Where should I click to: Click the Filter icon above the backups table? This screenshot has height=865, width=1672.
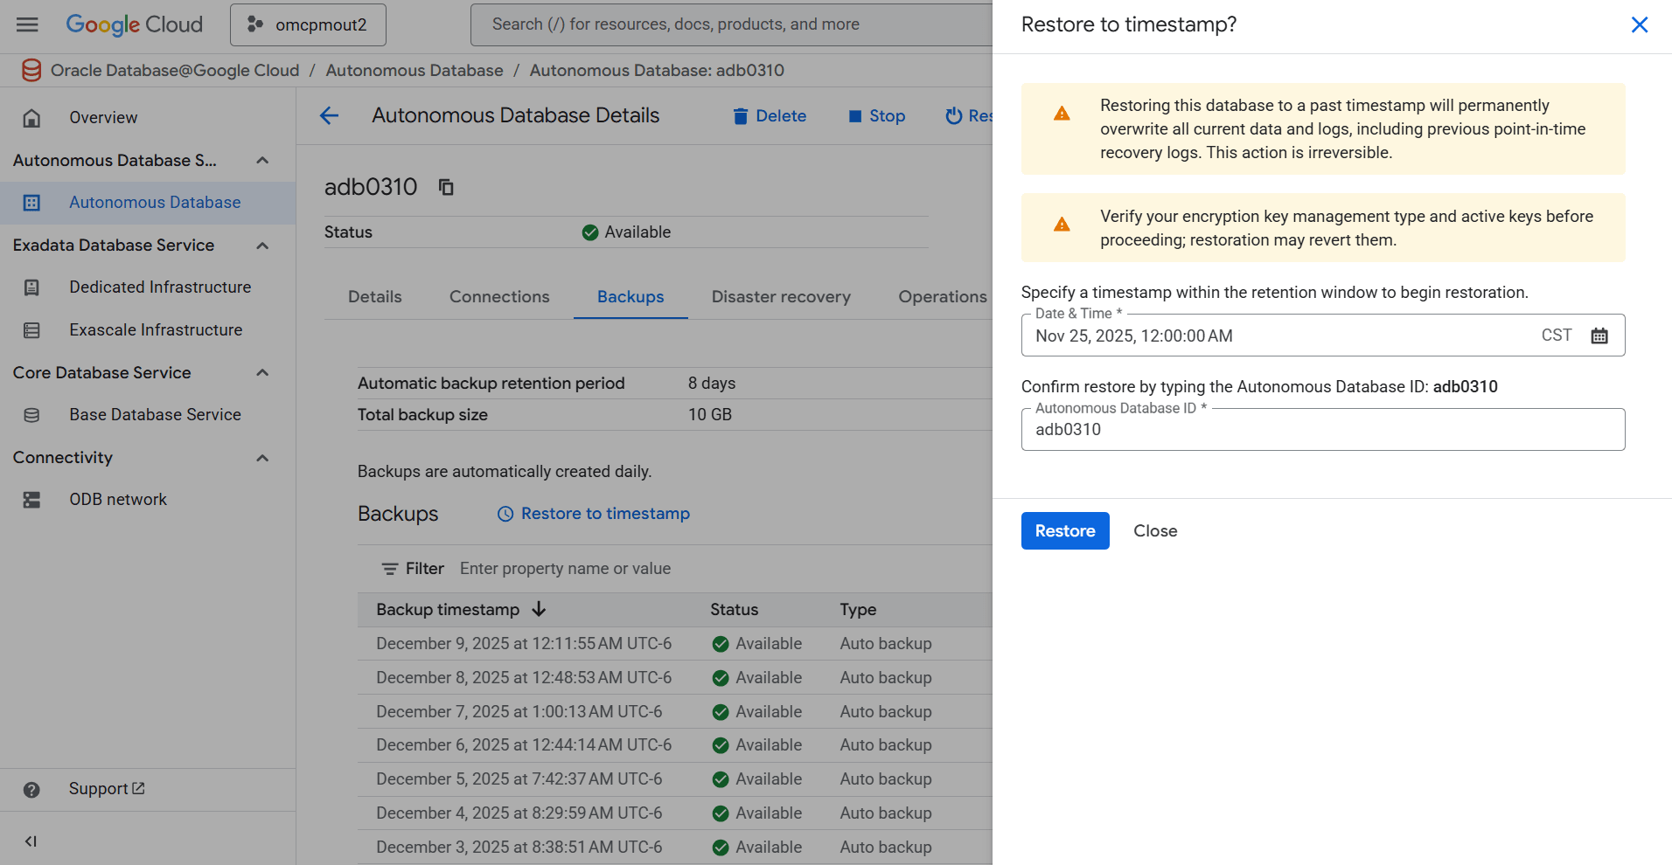[390, 568]
